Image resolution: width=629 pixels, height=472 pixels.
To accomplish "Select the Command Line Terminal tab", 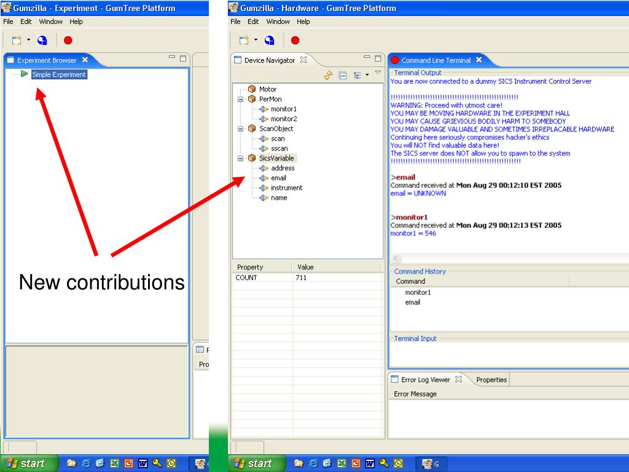I will [x=436, y=60].
